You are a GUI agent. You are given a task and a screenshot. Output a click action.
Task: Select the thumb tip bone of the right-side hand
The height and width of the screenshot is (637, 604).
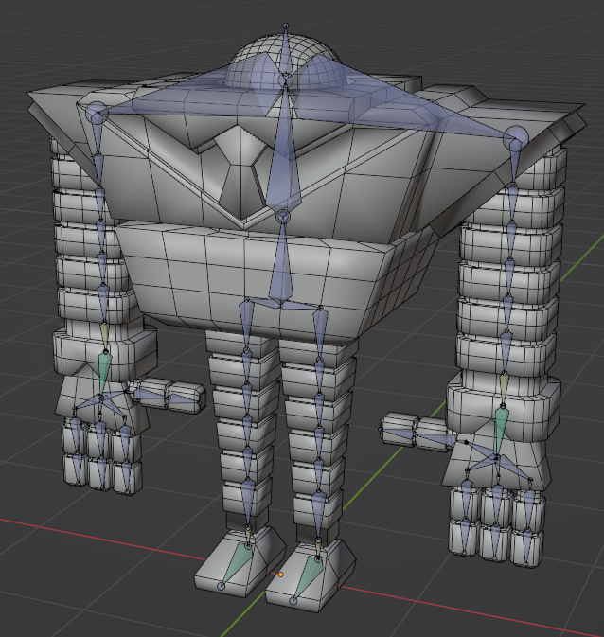(399, 433)
